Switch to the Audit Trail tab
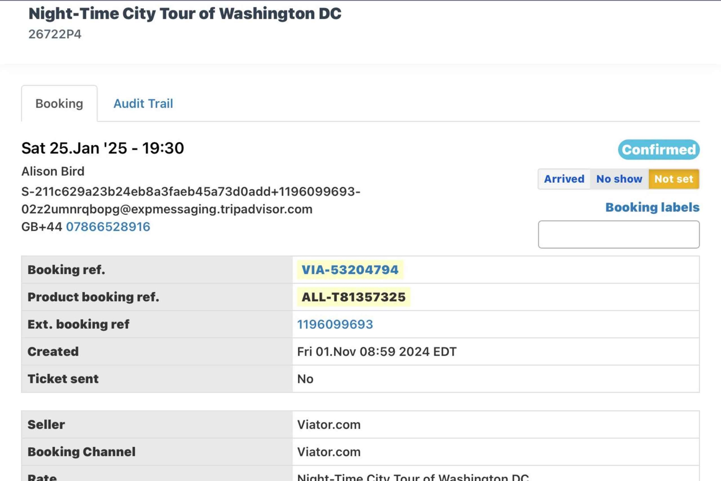This screenshot has height=481, width=721. (x=143, y=103)
